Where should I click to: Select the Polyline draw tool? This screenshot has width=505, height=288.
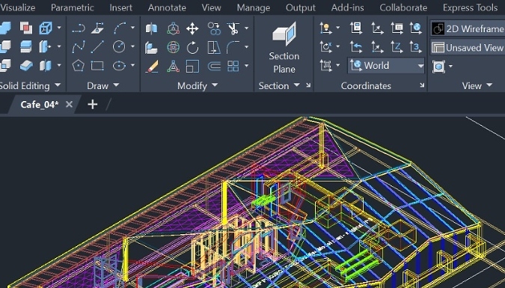(79, 28)
